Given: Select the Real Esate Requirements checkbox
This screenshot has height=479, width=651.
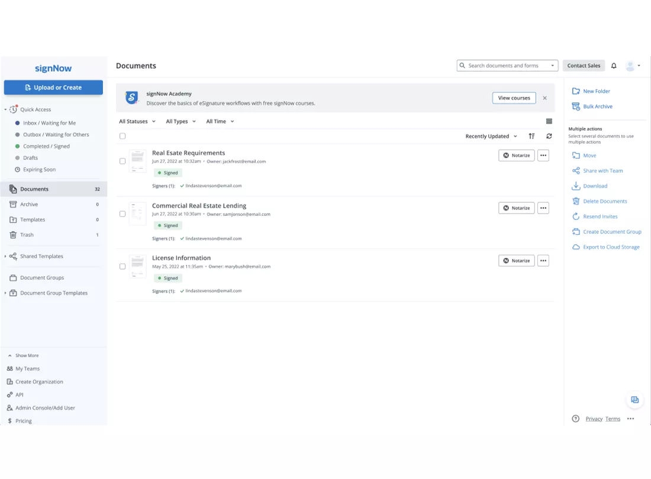Looking at the screenshot, I should pyautogui.click(x=123, y=161).
